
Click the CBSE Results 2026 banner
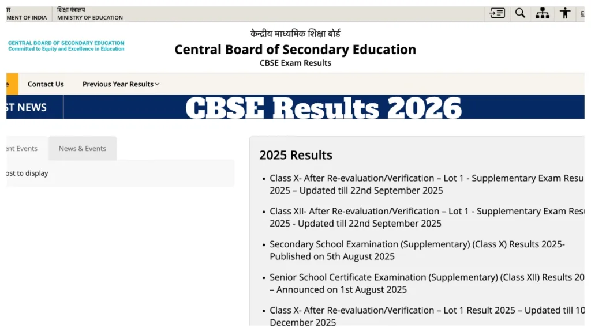323,108
